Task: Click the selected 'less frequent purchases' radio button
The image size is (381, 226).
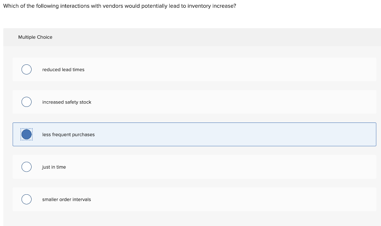Action: [x=26, y=134]
